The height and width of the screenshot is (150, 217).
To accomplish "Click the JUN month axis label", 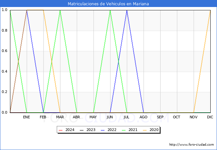I will point(110,117).
